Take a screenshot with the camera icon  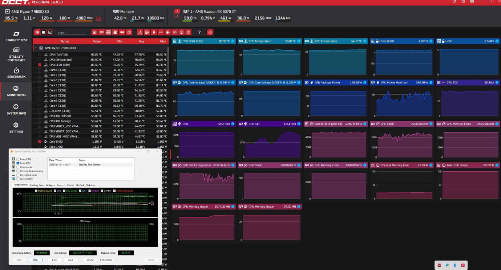[472, 2]
